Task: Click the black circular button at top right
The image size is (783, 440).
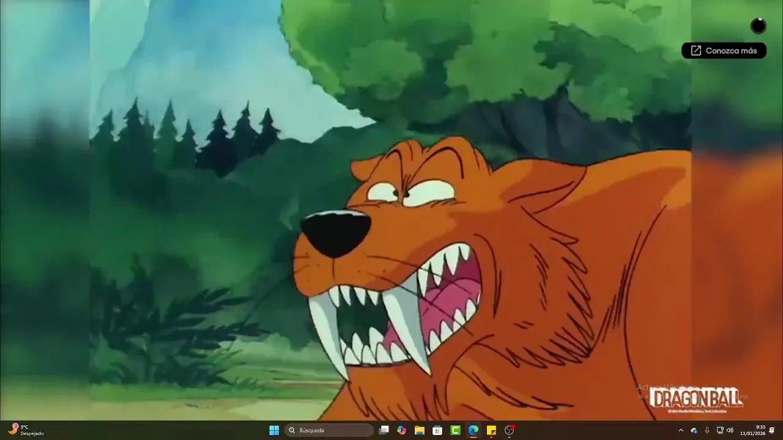Action: 759,26
